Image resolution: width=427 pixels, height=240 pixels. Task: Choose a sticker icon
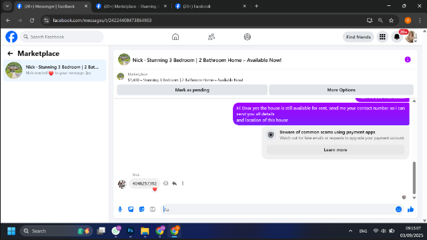click(x=141, y=209)
